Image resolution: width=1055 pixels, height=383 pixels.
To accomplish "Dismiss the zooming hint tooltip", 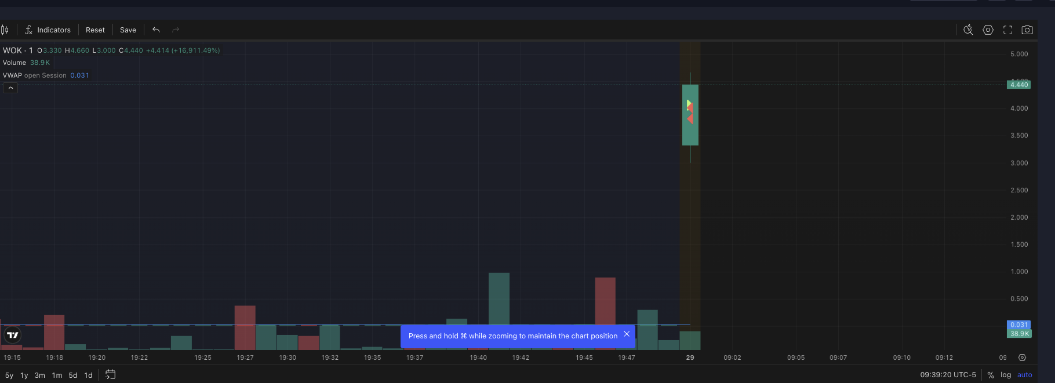I will click(x=627, y=334).
